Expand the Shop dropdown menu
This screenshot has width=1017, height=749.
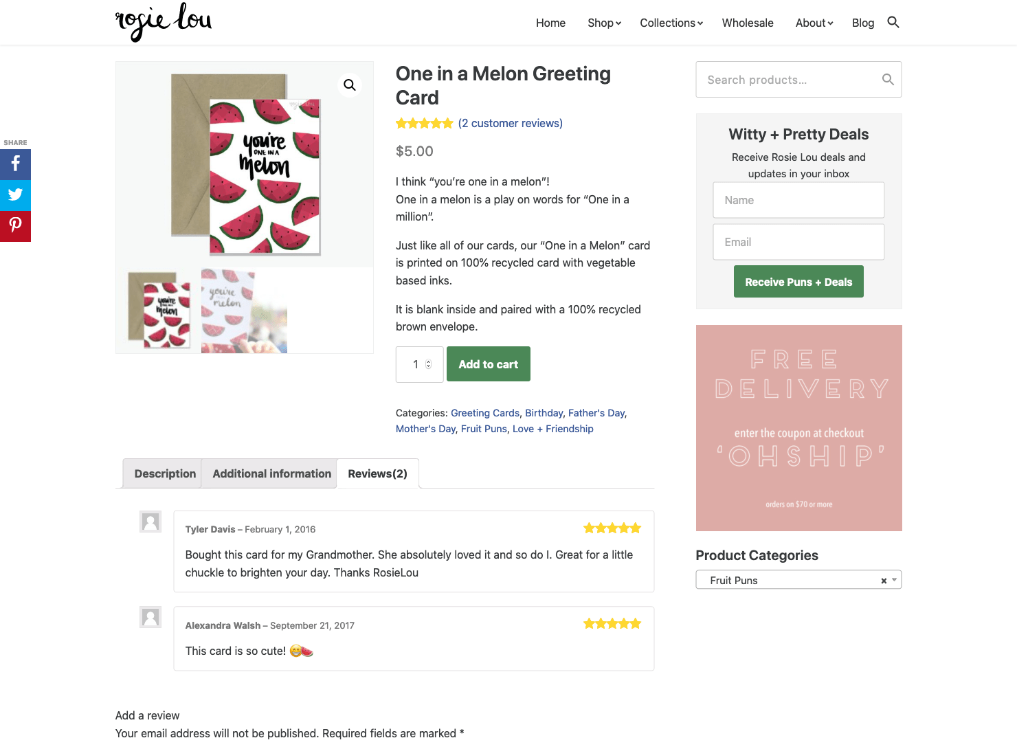(603, 23)
